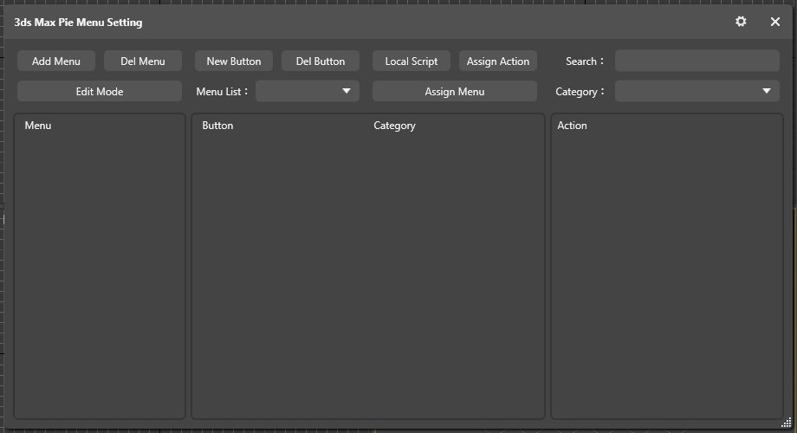
Task: Click the resize grip at window corner
Action: [x=787, y=423]
